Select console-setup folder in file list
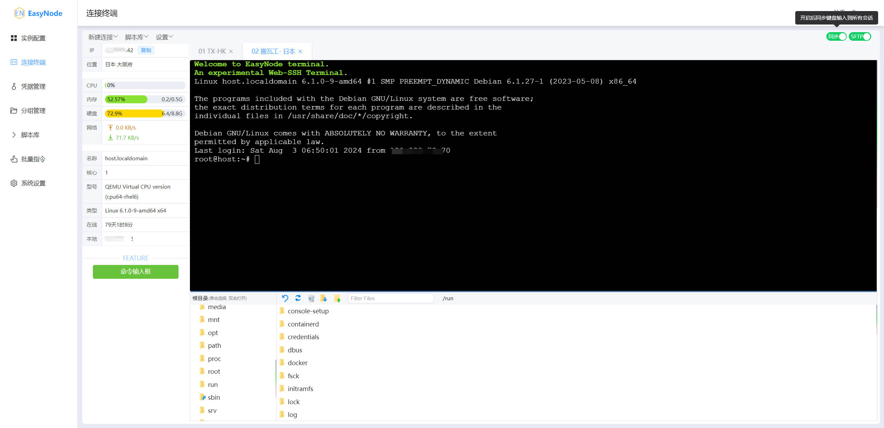Screen dimensions: 884x428 tap(308, 311)
